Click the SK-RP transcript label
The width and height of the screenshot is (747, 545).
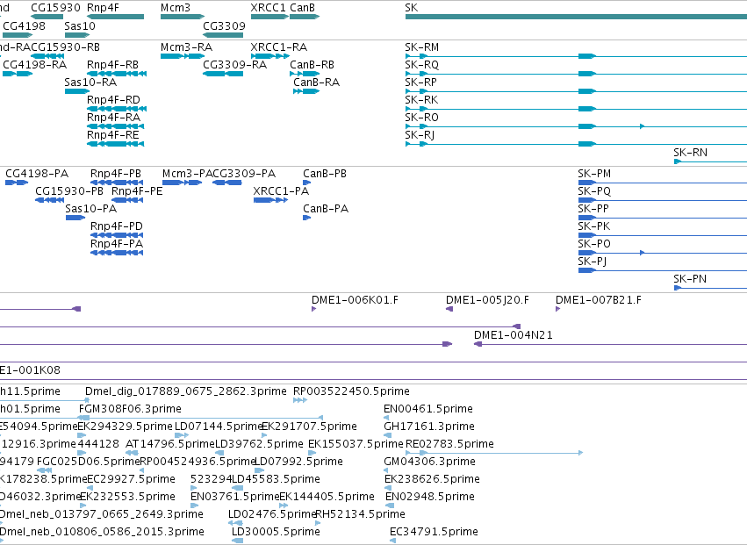(421, 82)
